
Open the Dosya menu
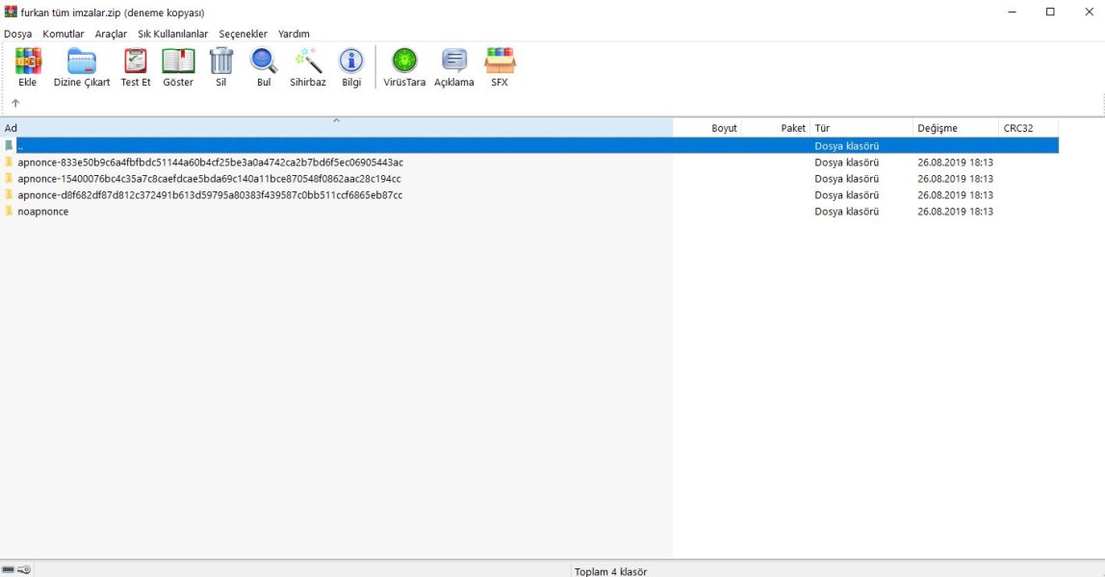click(x=18, y=34)
